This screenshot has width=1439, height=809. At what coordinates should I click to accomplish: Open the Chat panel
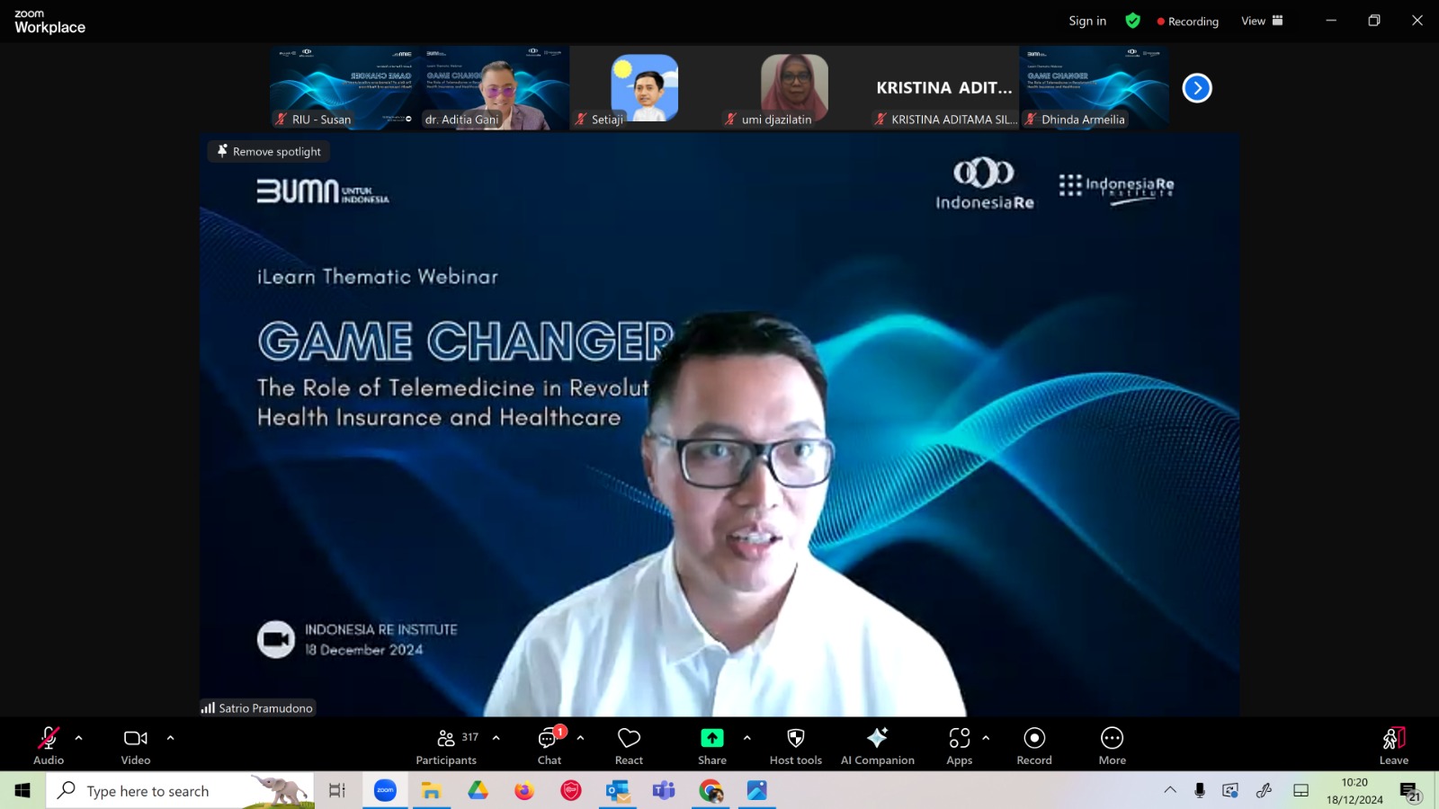(550, 746)
